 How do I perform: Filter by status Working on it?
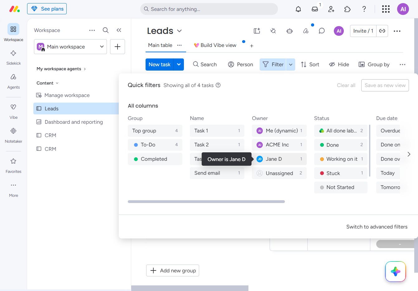[x=341, y=159]
